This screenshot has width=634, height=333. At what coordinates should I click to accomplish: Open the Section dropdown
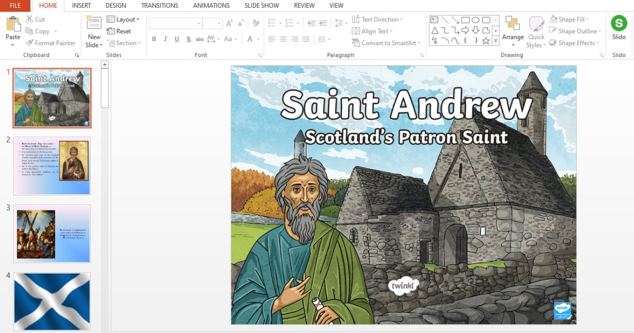coord(123,43)
